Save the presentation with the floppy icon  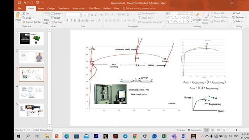click(x=19, y=3)
